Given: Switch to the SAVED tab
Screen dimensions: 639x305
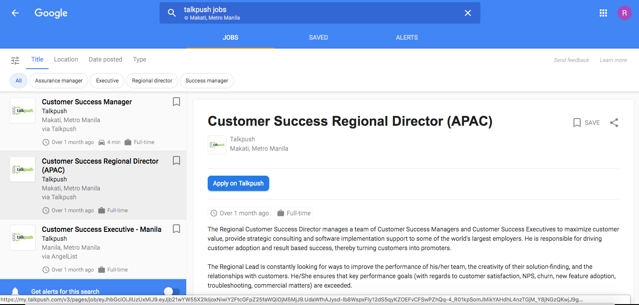Looking at the screenshot, I should [319, 37].
